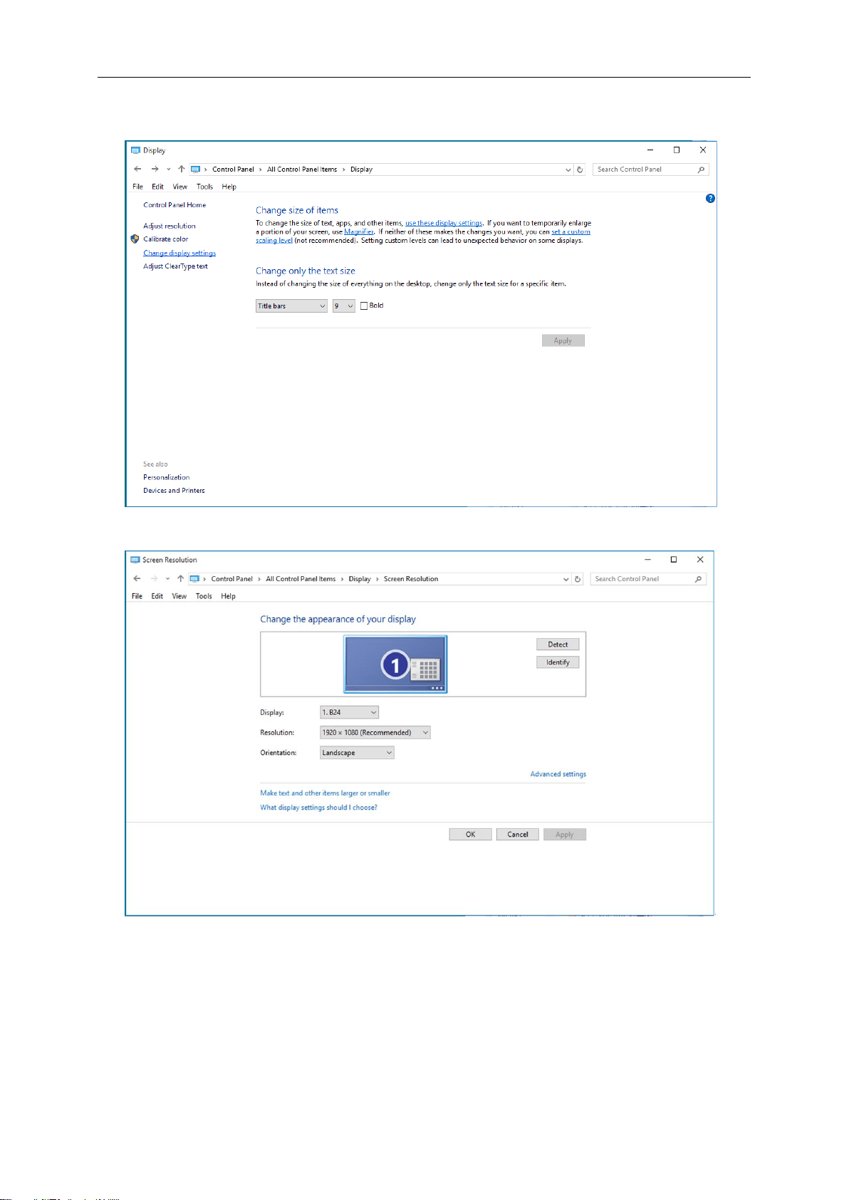Click the search magnifier in the Display window
Screen dimensions: 849x1200
pos(701,169)
